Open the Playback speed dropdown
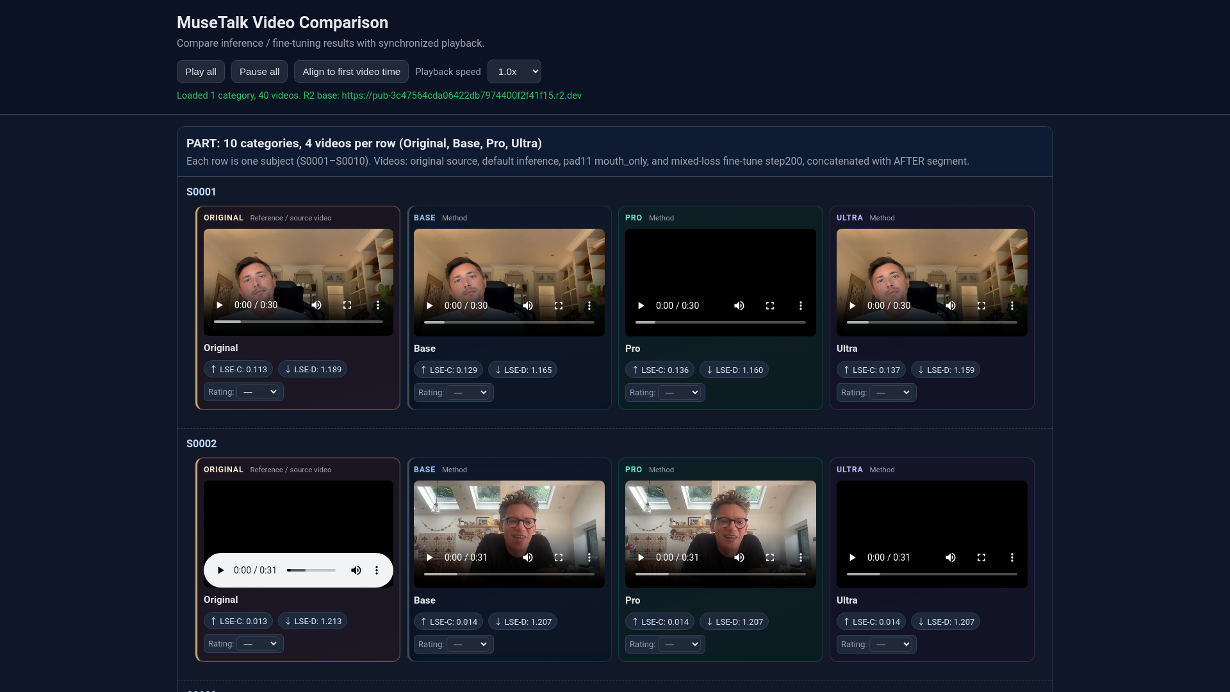 click(514, 72)
